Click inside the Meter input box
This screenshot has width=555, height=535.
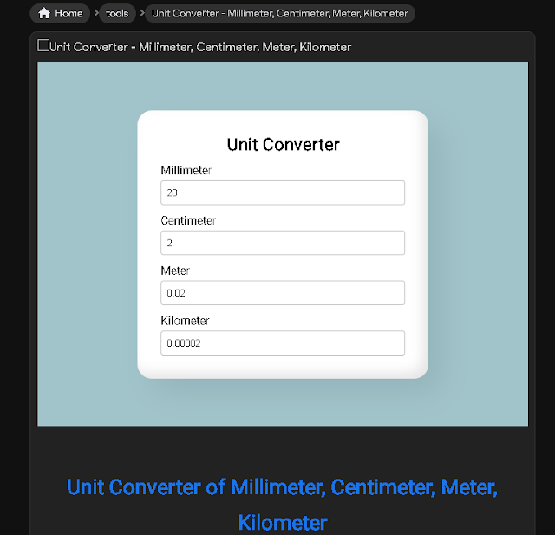point(283,293)
